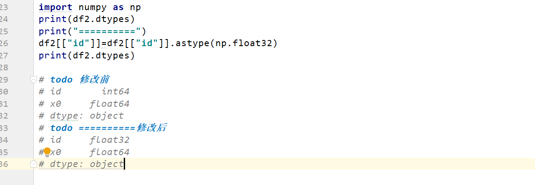Place cursor in first print(df2.dtypes) statement
The width and height of the screenshot is (535, 185).
coord(86,19)
